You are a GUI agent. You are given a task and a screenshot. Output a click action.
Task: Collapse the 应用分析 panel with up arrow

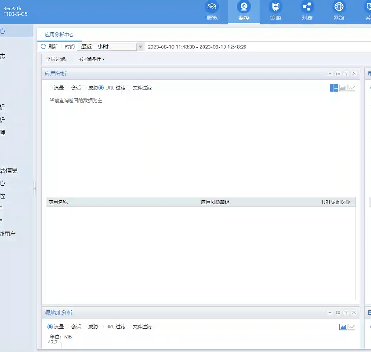330,73
